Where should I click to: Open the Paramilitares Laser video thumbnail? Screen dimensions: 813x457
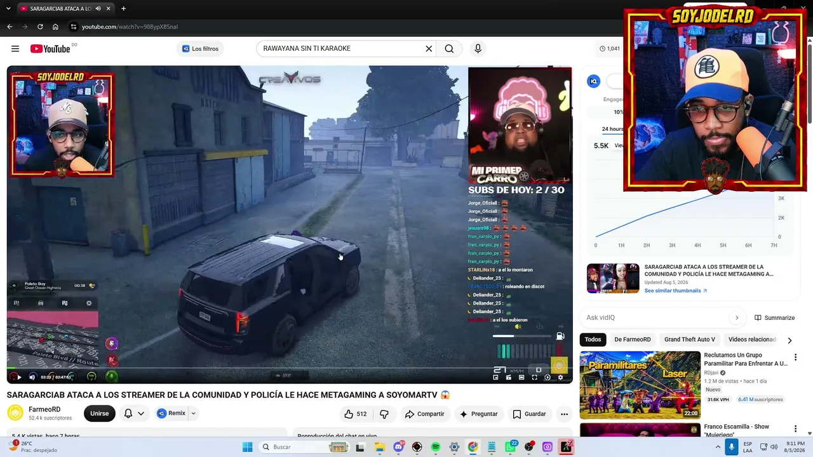coord(640,385)
